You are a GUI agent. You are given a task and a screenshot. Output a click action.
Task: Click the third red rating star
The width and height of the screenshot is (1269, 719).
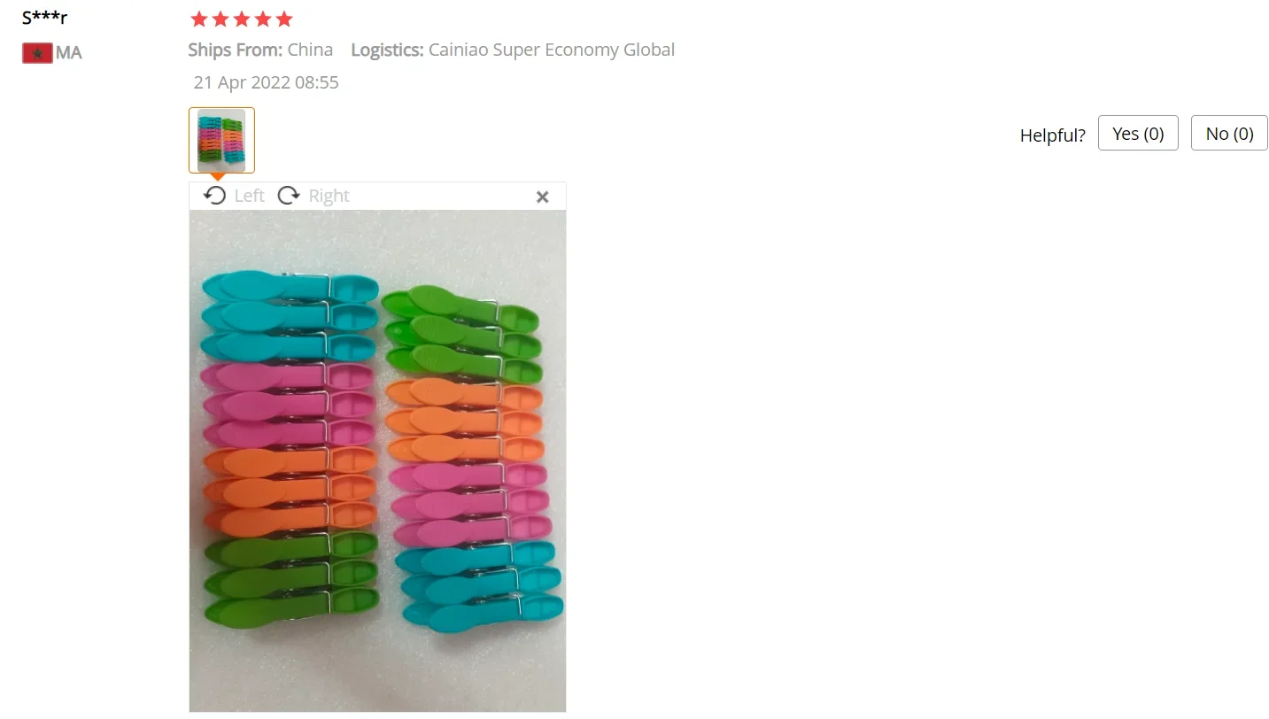242,19
